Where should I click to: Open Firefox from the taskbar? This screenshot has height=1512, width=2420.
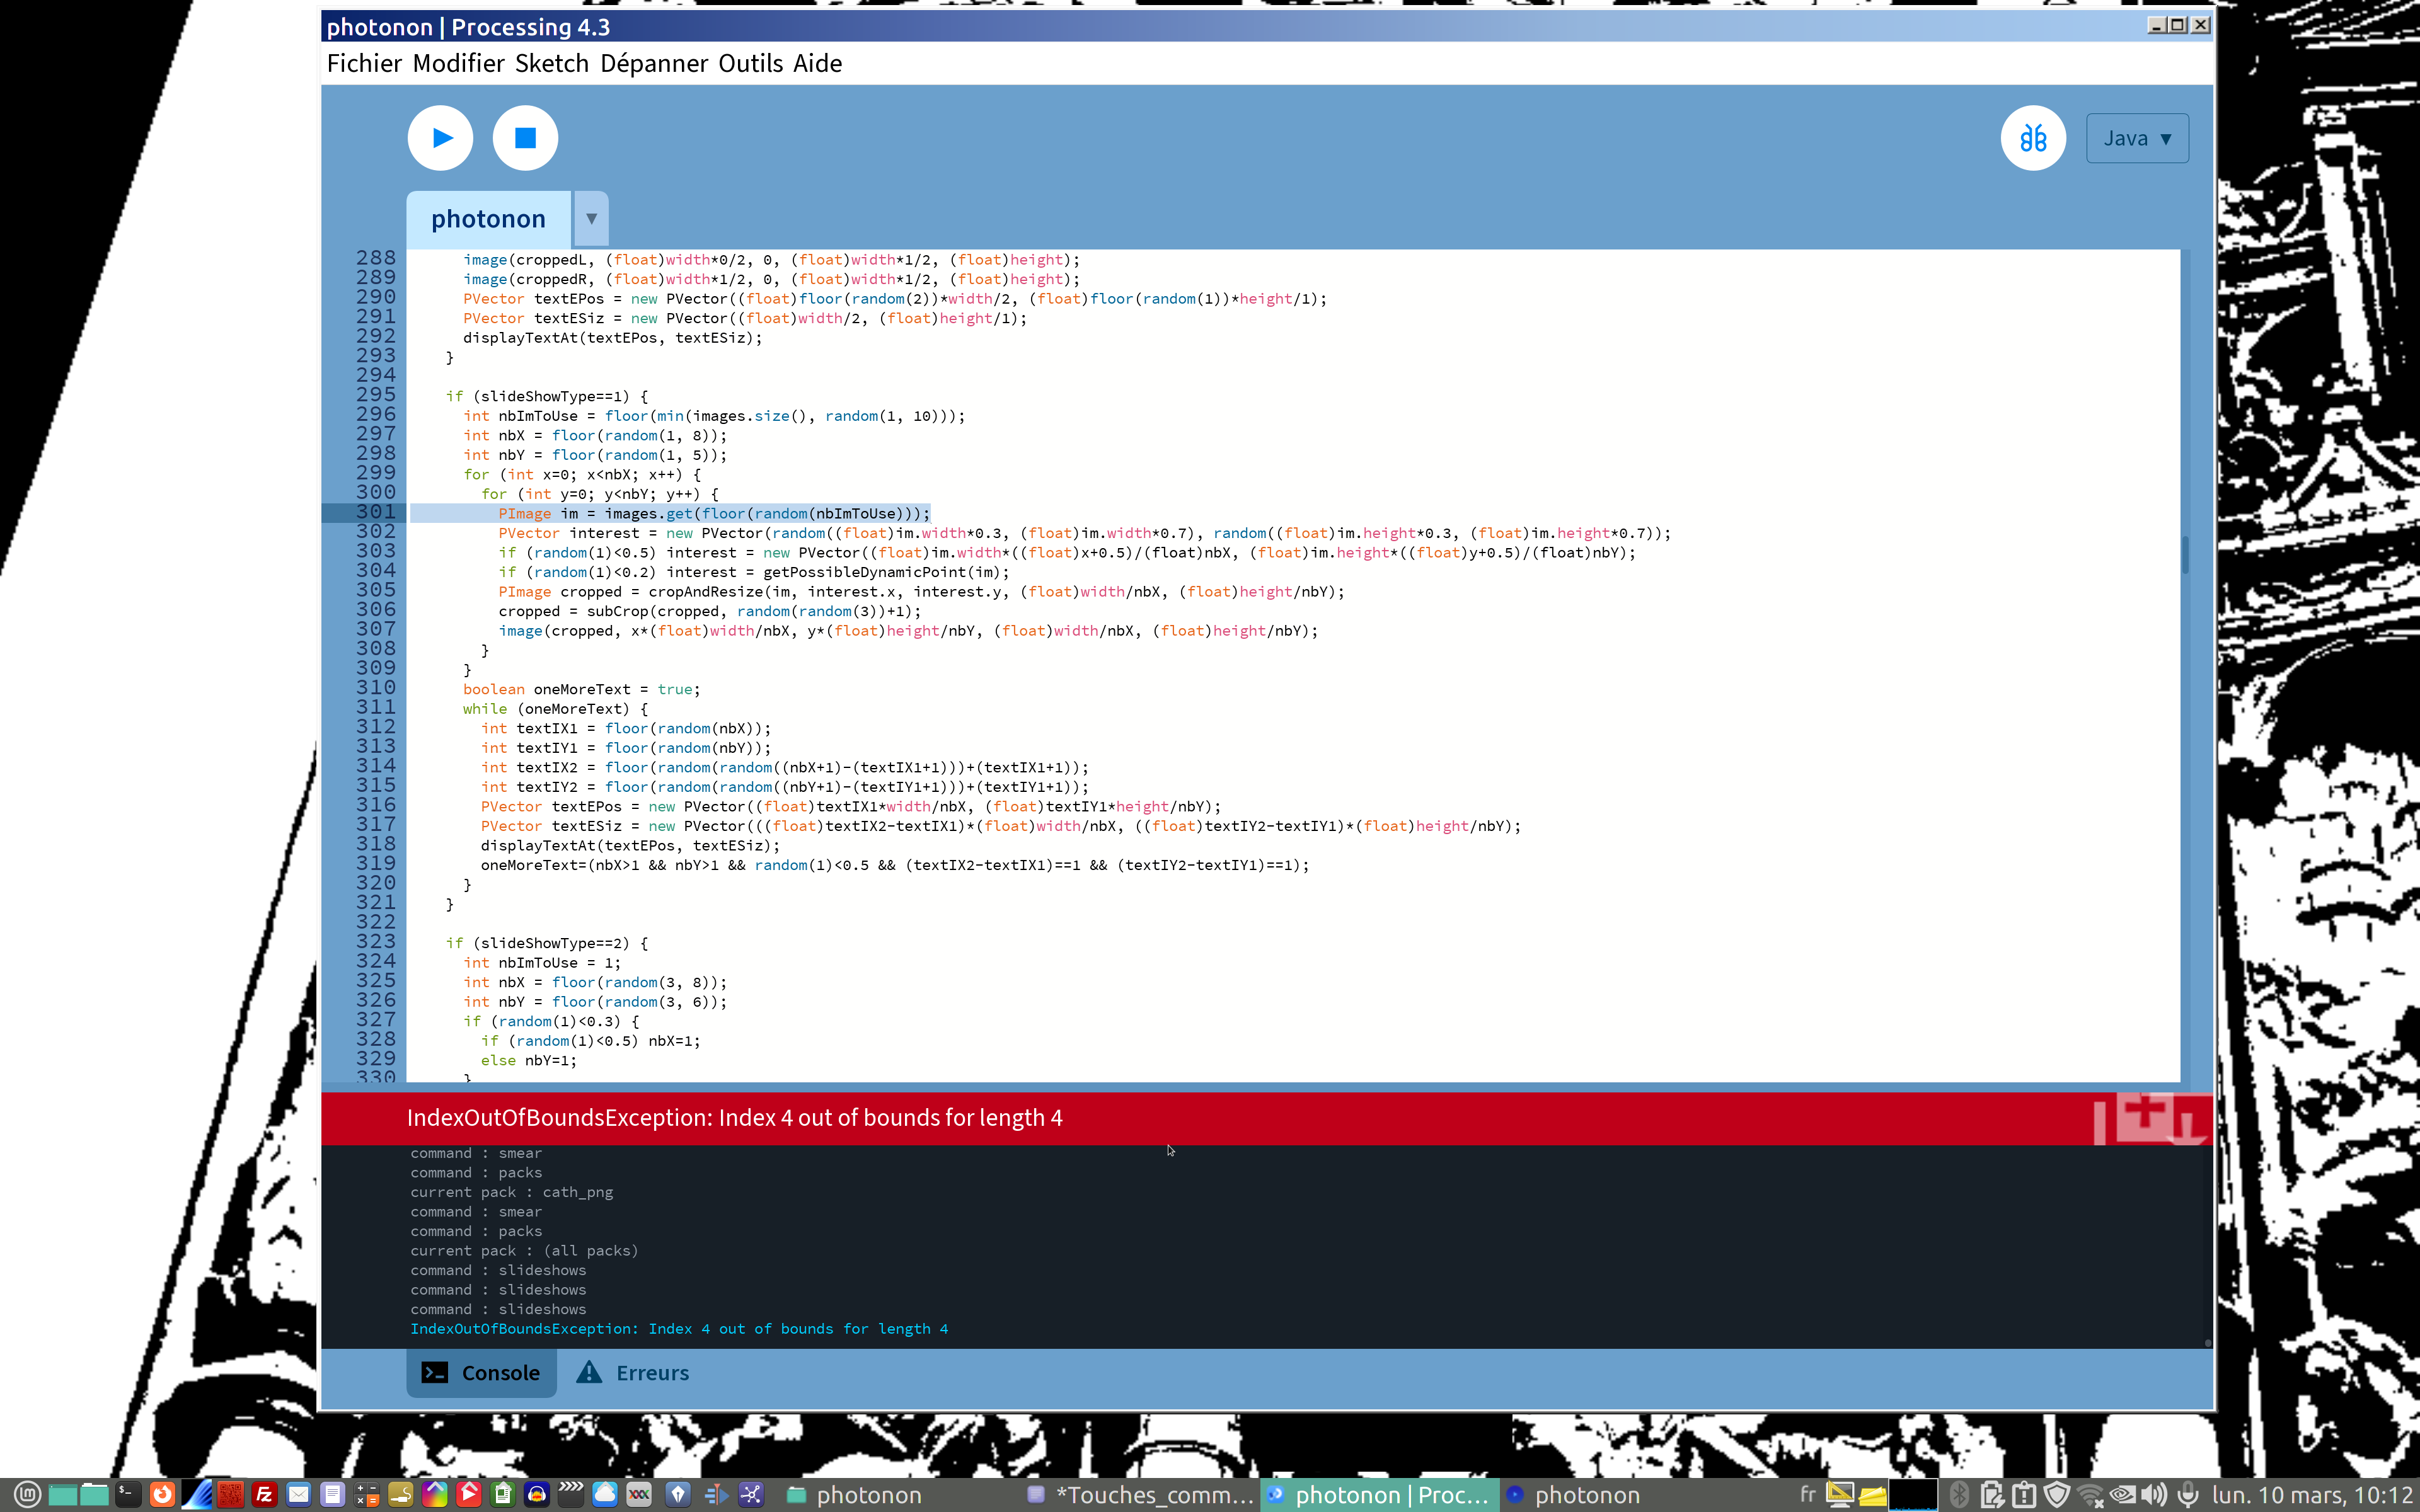pos(162,1494)
